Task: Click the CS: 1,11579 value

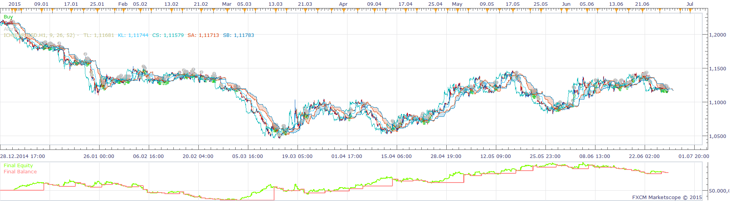Action: pyautogui.click(x=168, y=35)
